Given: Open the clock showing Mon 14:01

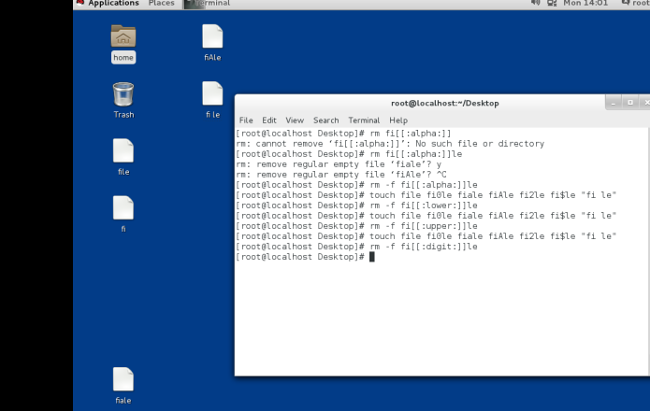Looking at the screenshot, I should point(585,3).
